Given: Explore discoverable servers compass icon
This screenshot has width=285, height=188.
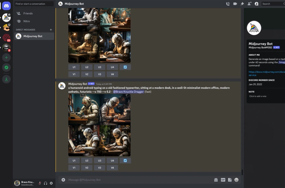Looking at the screenshot, I should (x=6, y=67).
